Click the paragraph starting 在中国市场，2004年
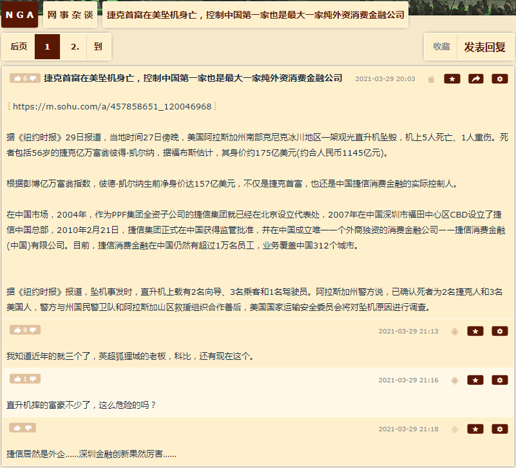Image resolution: width=516 pixels, height=468 pixels. 256,230
